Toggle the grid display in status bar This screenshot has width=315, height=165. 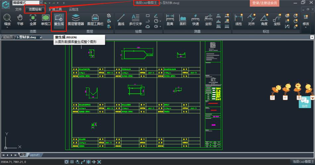point(72,162)
